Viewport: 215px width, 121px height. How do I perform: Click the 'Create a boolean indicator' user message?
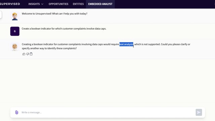coord(64,29)
